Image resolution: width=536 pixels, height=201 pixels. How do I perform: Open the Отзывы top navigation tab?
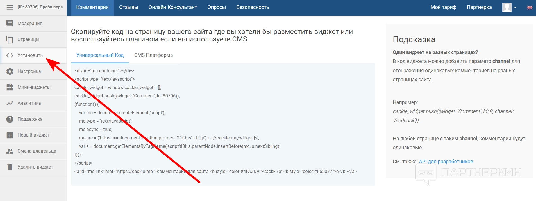pyautogui.click(x=129, y=8)
